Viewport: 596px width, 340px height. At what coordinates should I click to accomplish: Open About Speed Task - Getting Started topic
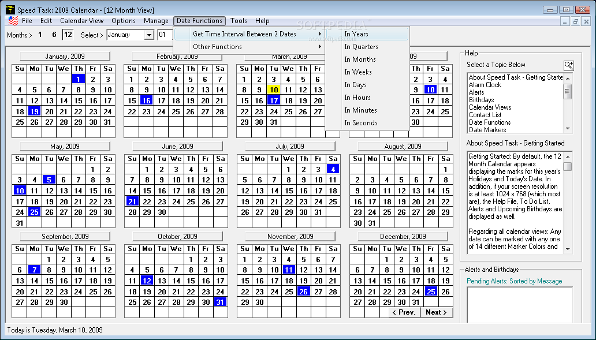pyautogui.click(x=515, y=77)
